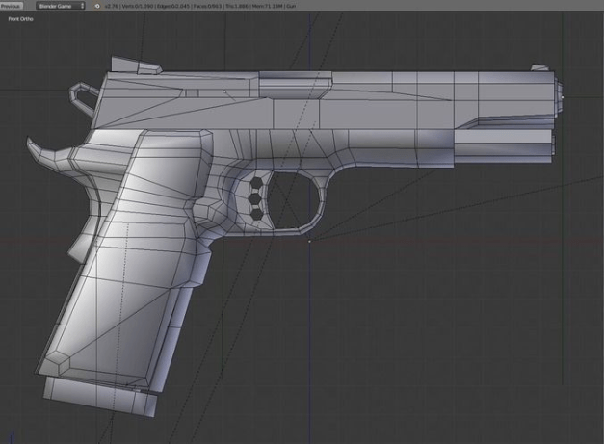This screenshot has width=604, height=444.
Task: Select the front sight on the slide
Action: pyautogui.click(x=539, y=68)
